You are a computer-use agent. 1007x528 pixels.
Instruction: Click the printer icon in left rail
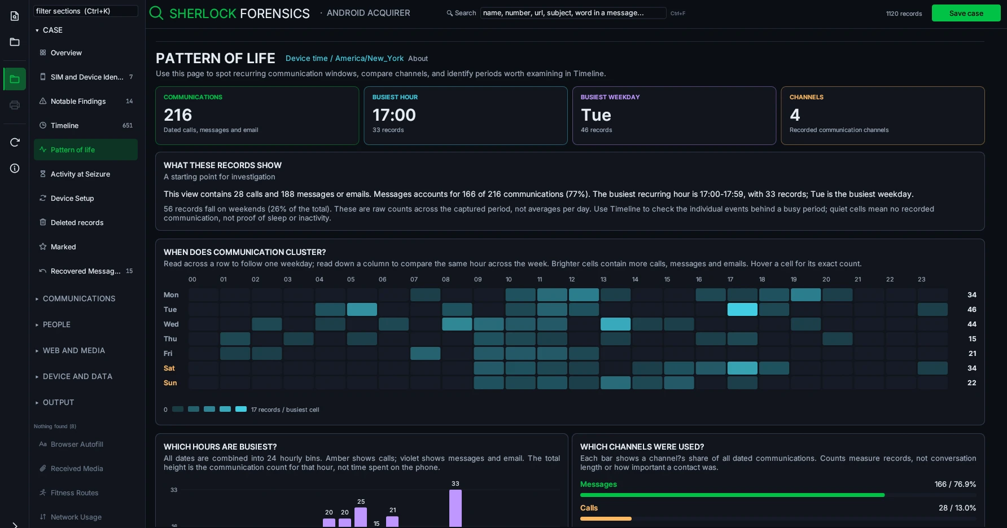point(15,105)
